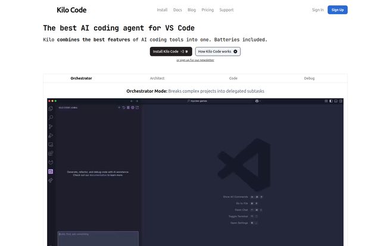Image resolution: width=387 pixels, height=246 pixels.
Task: Click the Kilo Code panel title text
Action: [x=68, y=108]
